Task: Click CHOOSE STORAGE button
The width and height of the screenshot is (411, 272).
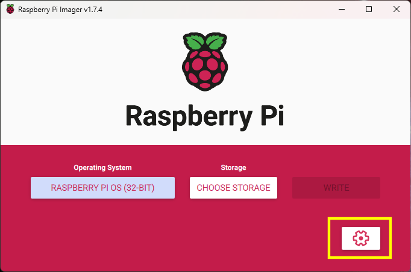Action: [x=233, y=187]
